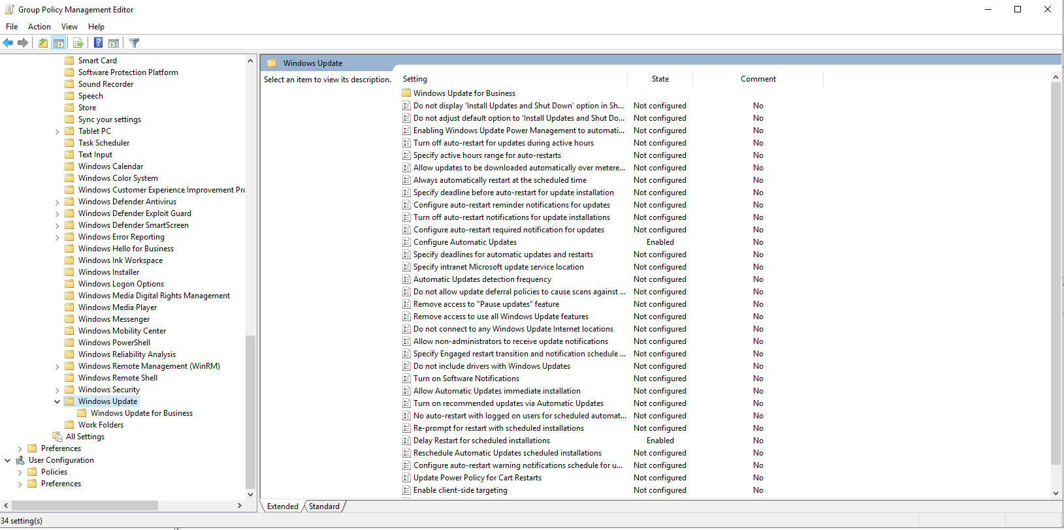The height and width of the screenshot is (530, 1064).
Task: Collapse the User Configuration node
Action: click(x=8, y=461)
